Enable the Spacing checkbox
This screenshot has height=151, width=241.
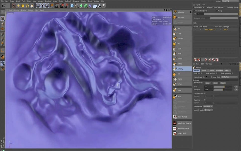[x=205, y=100]
